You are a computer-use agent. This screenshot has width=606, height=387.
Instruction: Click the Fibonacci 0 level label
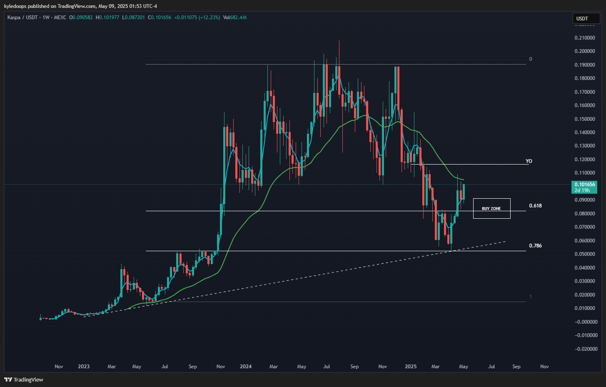click(x=531, y=59)
